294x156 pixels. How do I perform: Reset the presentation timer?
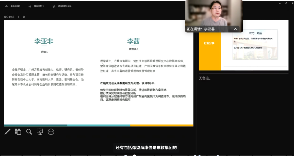(24, 17)
